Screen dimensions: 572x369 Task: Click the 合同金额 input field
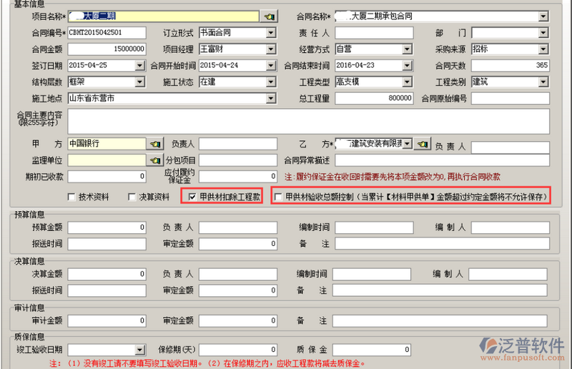pos(107,49)
